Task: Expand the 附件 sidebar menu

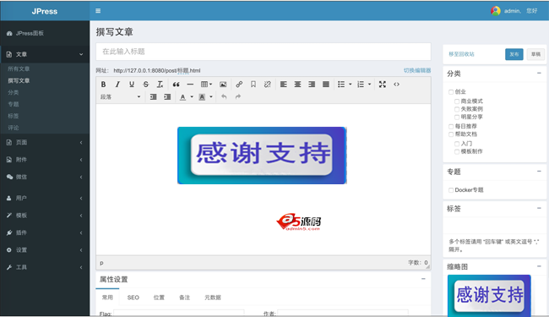Action: (45, 160)
